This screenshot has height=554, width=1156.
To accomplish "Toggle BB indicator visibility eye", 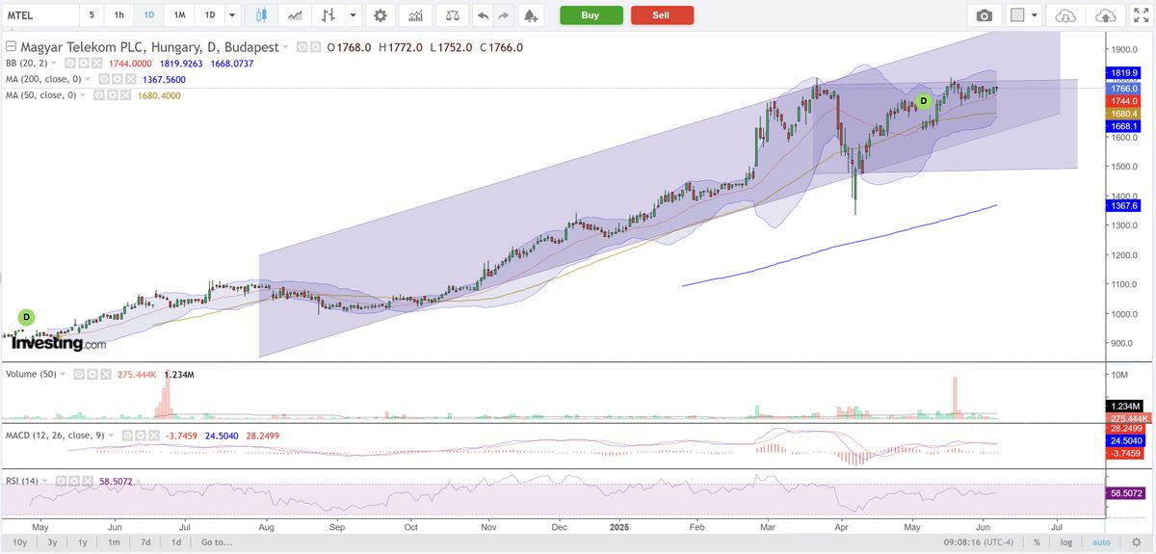I will tap(70, 63).
